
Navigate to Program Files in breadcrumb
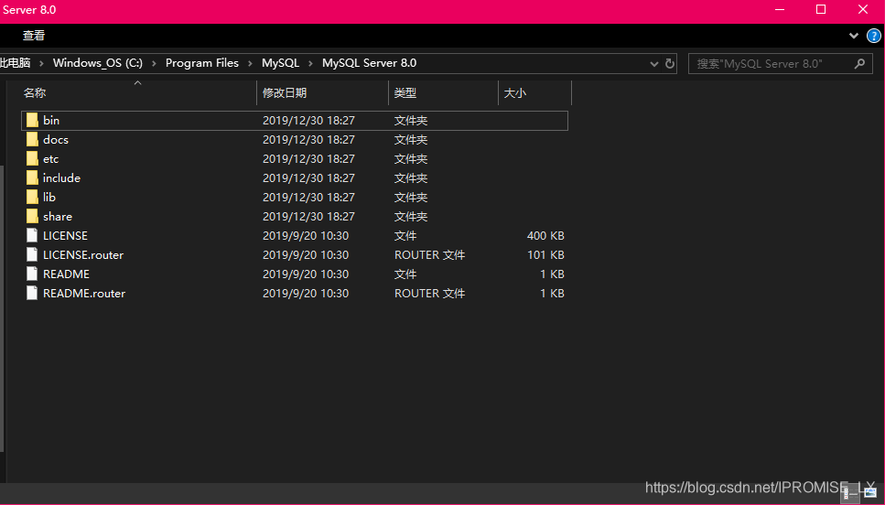point(202,63)
